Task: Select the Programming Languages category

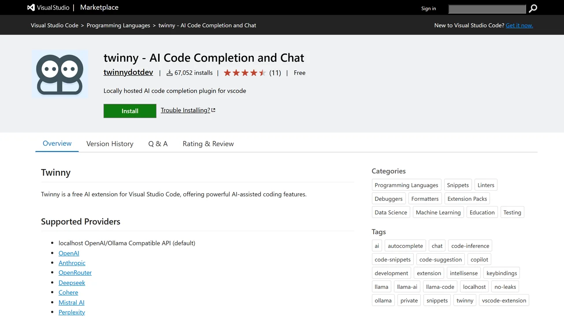Action: [406, 185]
